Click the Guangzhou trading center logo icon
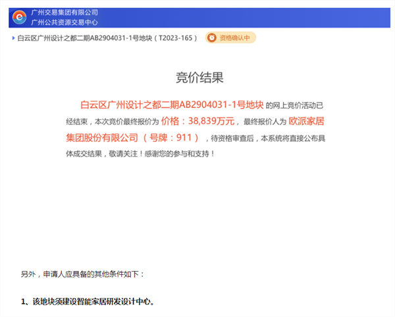395x317 pixels. [x=19, y=17]
